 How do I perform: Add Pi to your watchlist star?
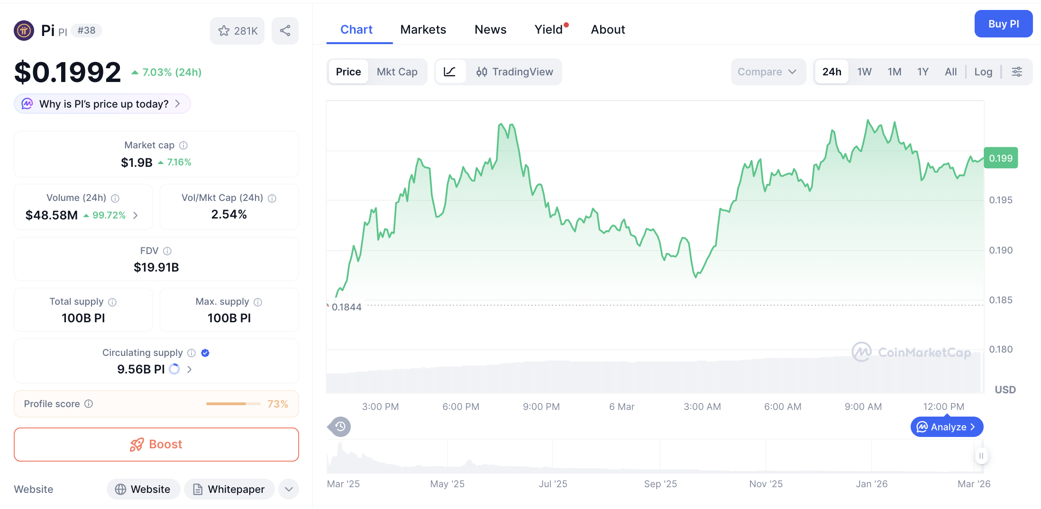224,30
